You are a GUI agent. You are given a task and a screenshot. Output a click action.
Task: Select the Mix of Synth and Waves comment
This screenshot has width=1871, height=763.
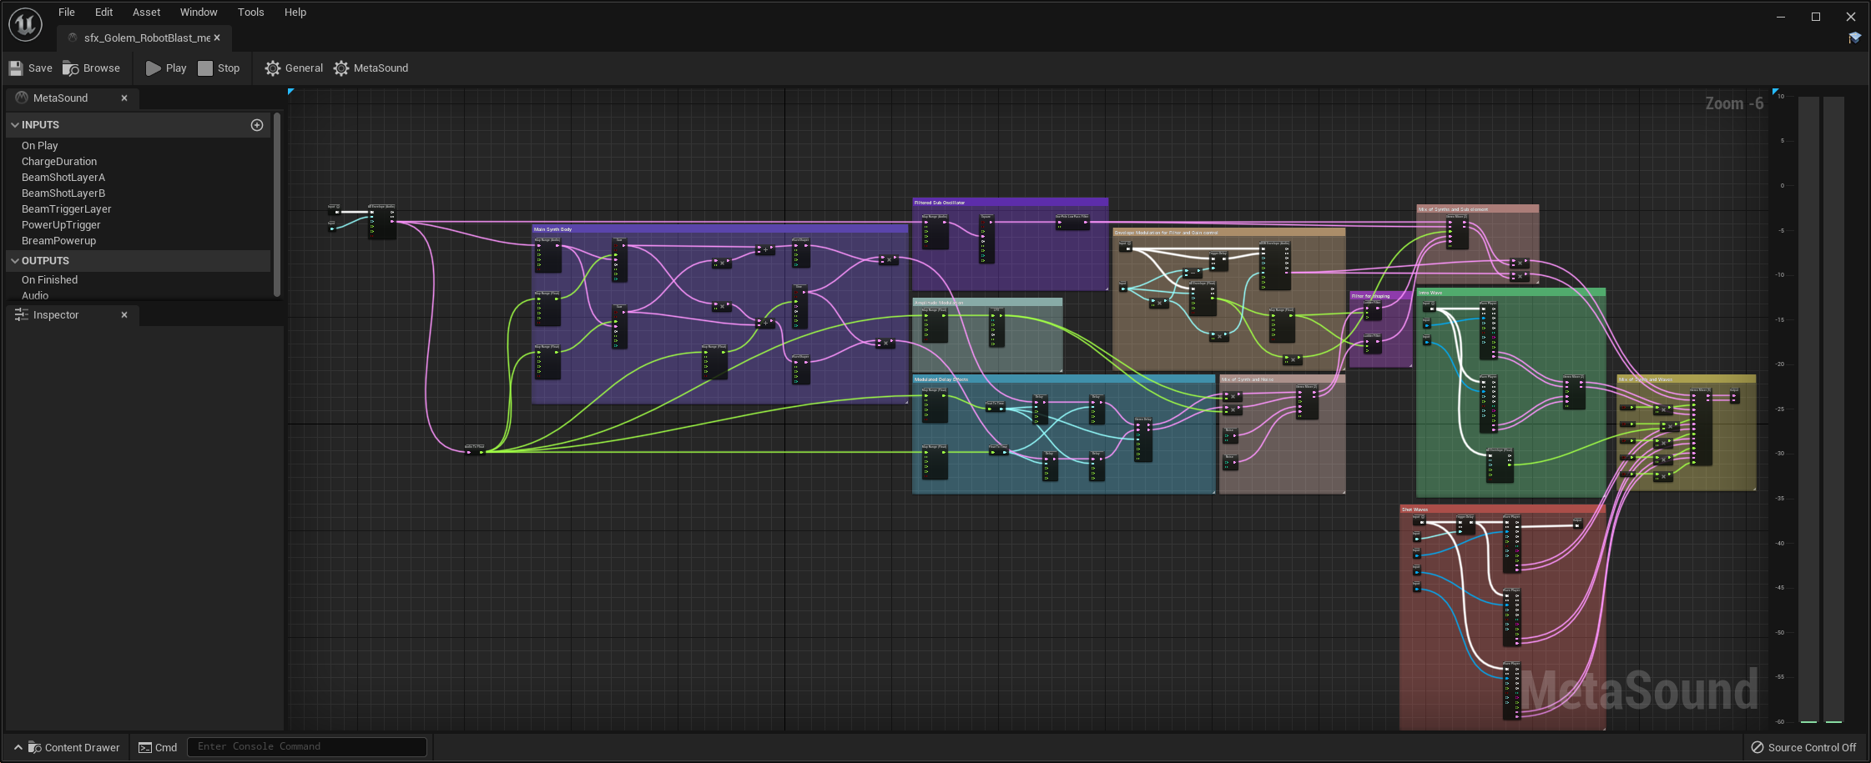coord(1686,379)
